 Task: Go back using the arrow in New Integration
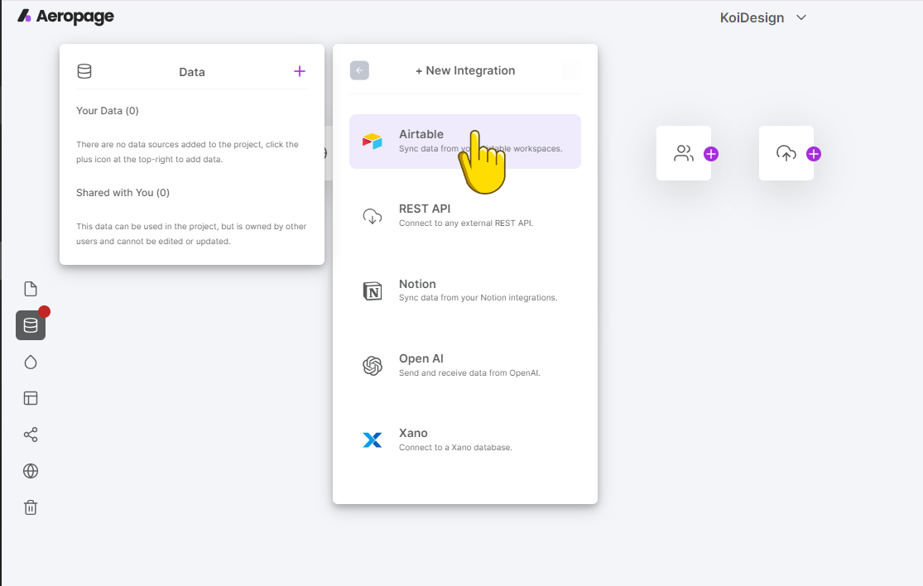click(x=359, y=70)
